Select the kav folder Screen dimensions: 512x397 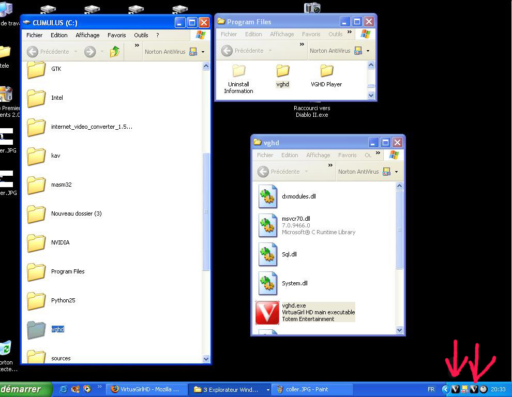43,156
